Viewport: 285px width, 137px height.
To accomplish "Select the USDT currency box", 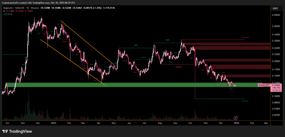I will tap(276, 8).
